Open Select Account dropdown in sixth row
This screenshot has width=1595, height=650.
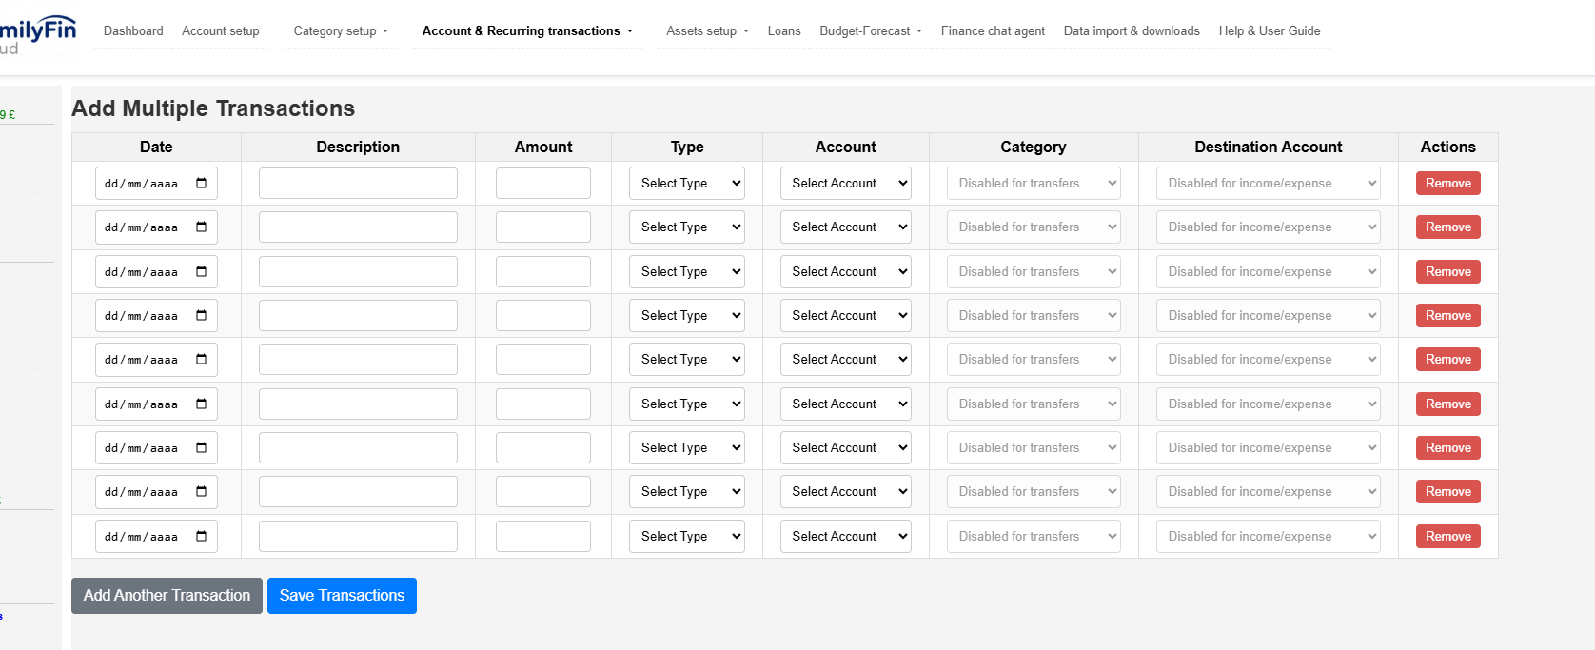(x=845, y=404)
